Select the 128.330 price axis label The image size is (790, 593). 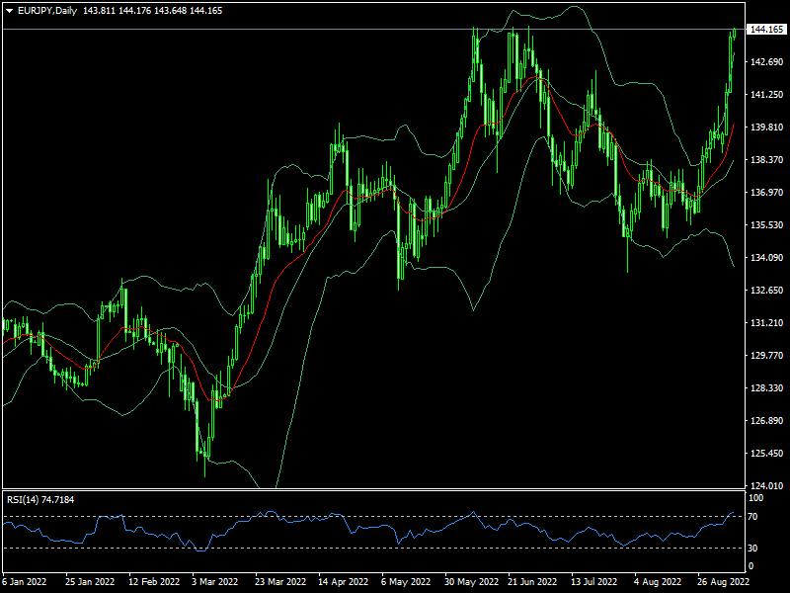(x=767, y=388)
